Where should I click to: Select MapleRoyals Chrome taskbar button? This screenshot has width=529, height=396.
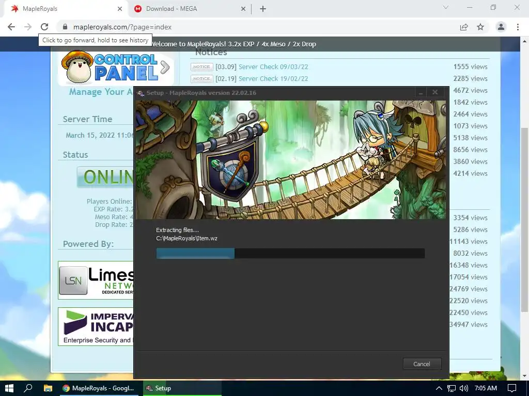(x=99, y=388)
